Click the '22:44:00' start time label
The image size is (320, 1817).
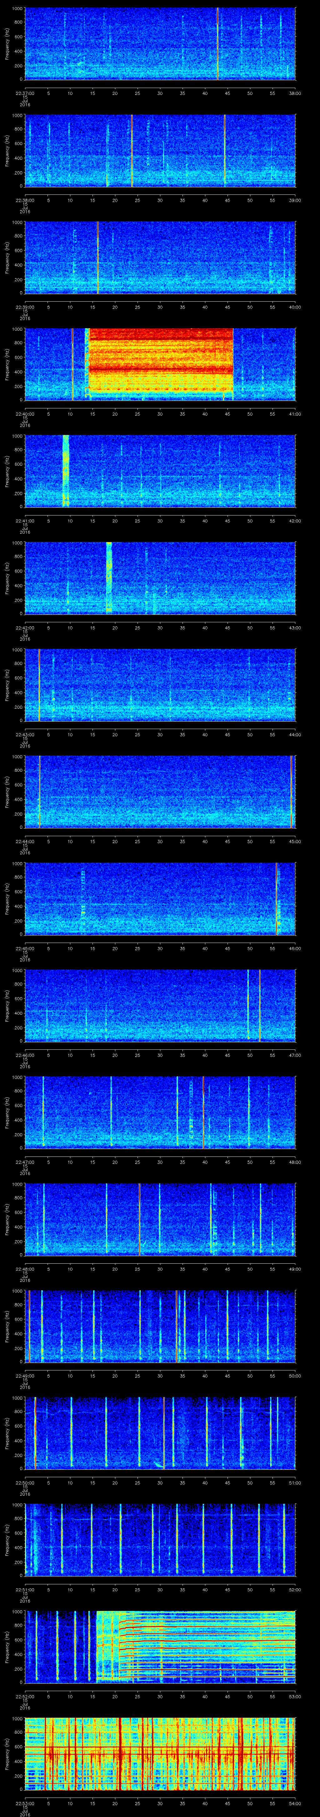(x=25, y=841)
